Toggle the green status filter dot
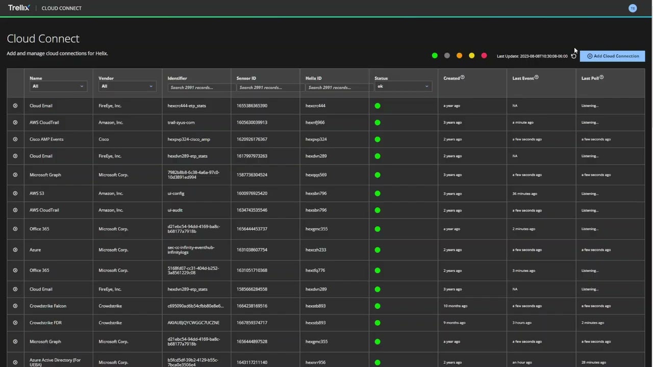653x367 pixels. coord(435,56)
